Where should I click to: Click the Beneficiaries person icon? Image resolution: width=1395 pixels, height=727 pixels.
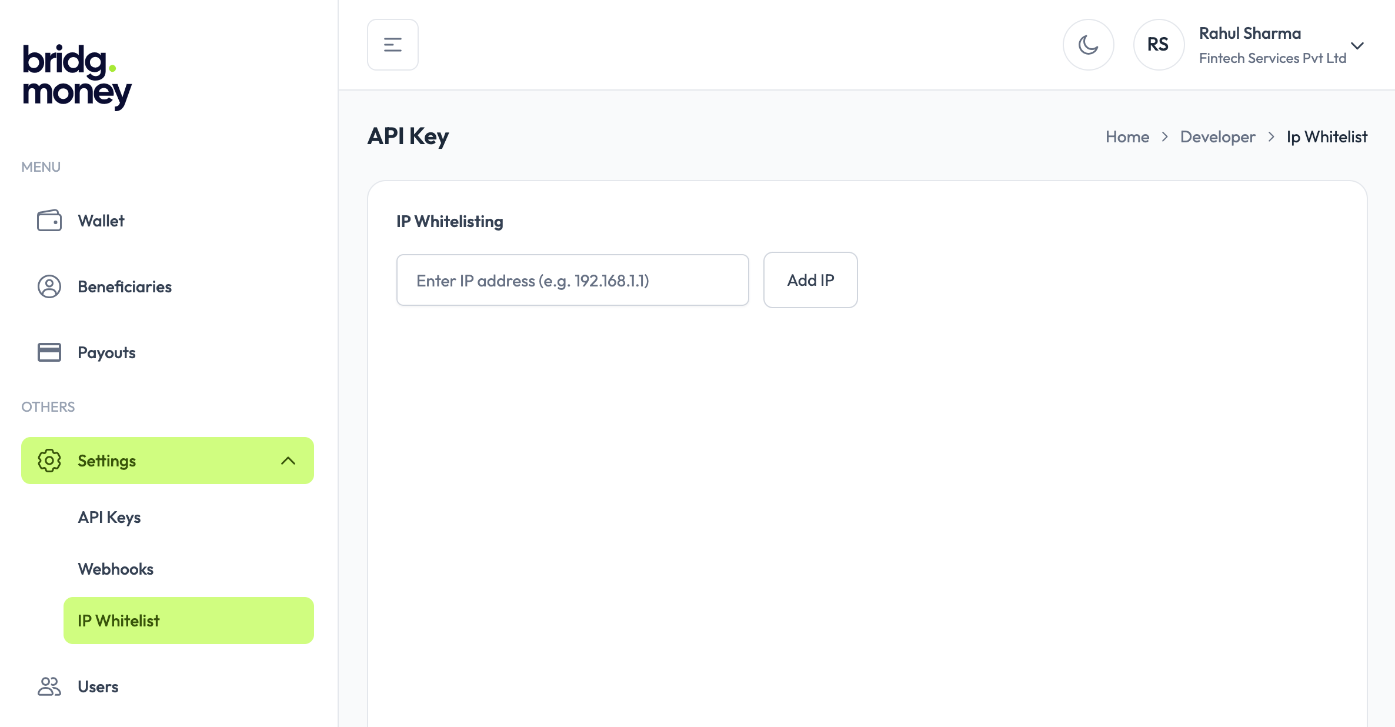pos(49,286)
